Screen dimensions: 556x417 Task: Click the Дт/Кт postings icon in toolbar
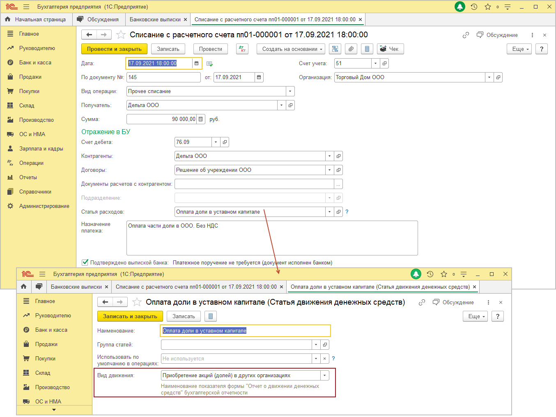coord(242,49)
